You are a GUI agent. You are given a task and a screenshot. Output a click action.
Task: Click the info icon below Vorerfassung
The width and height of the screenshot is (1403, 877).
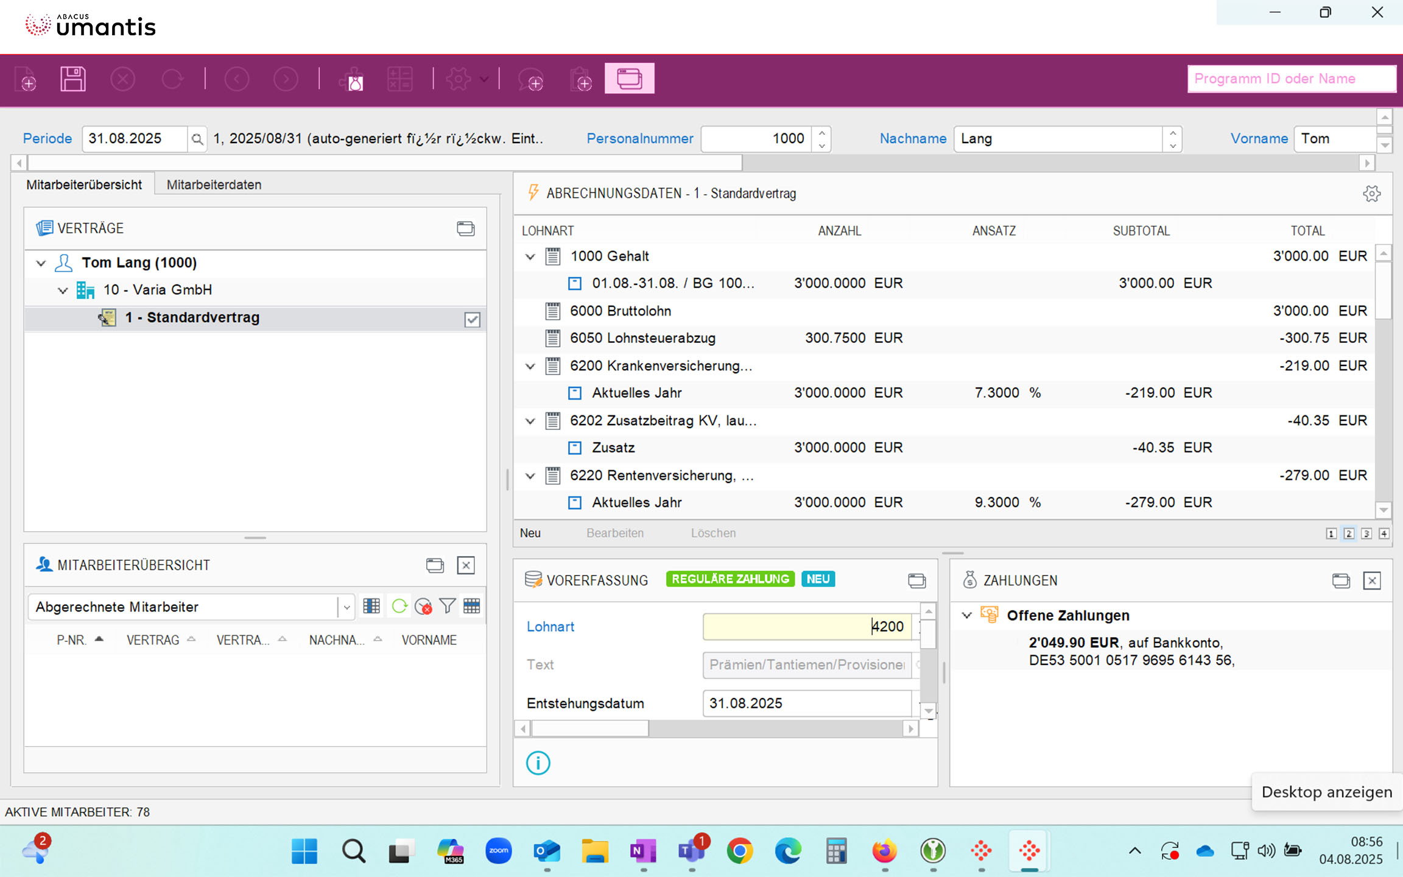(x=538, y=763)
